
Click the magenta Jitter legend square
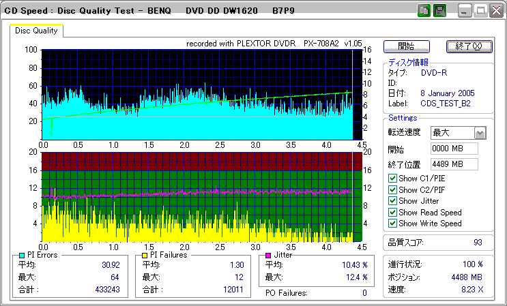pos(268,255)
